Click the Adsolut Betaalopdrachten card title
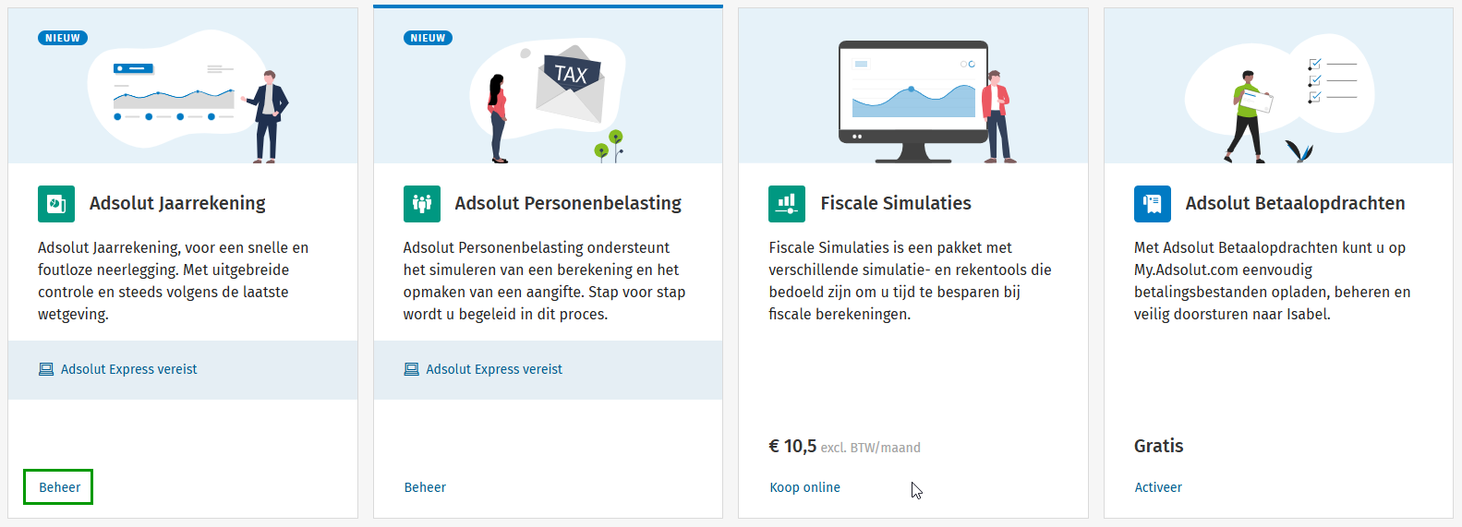The height and width of the screenshot is (527, 1462). (1295, 203)
